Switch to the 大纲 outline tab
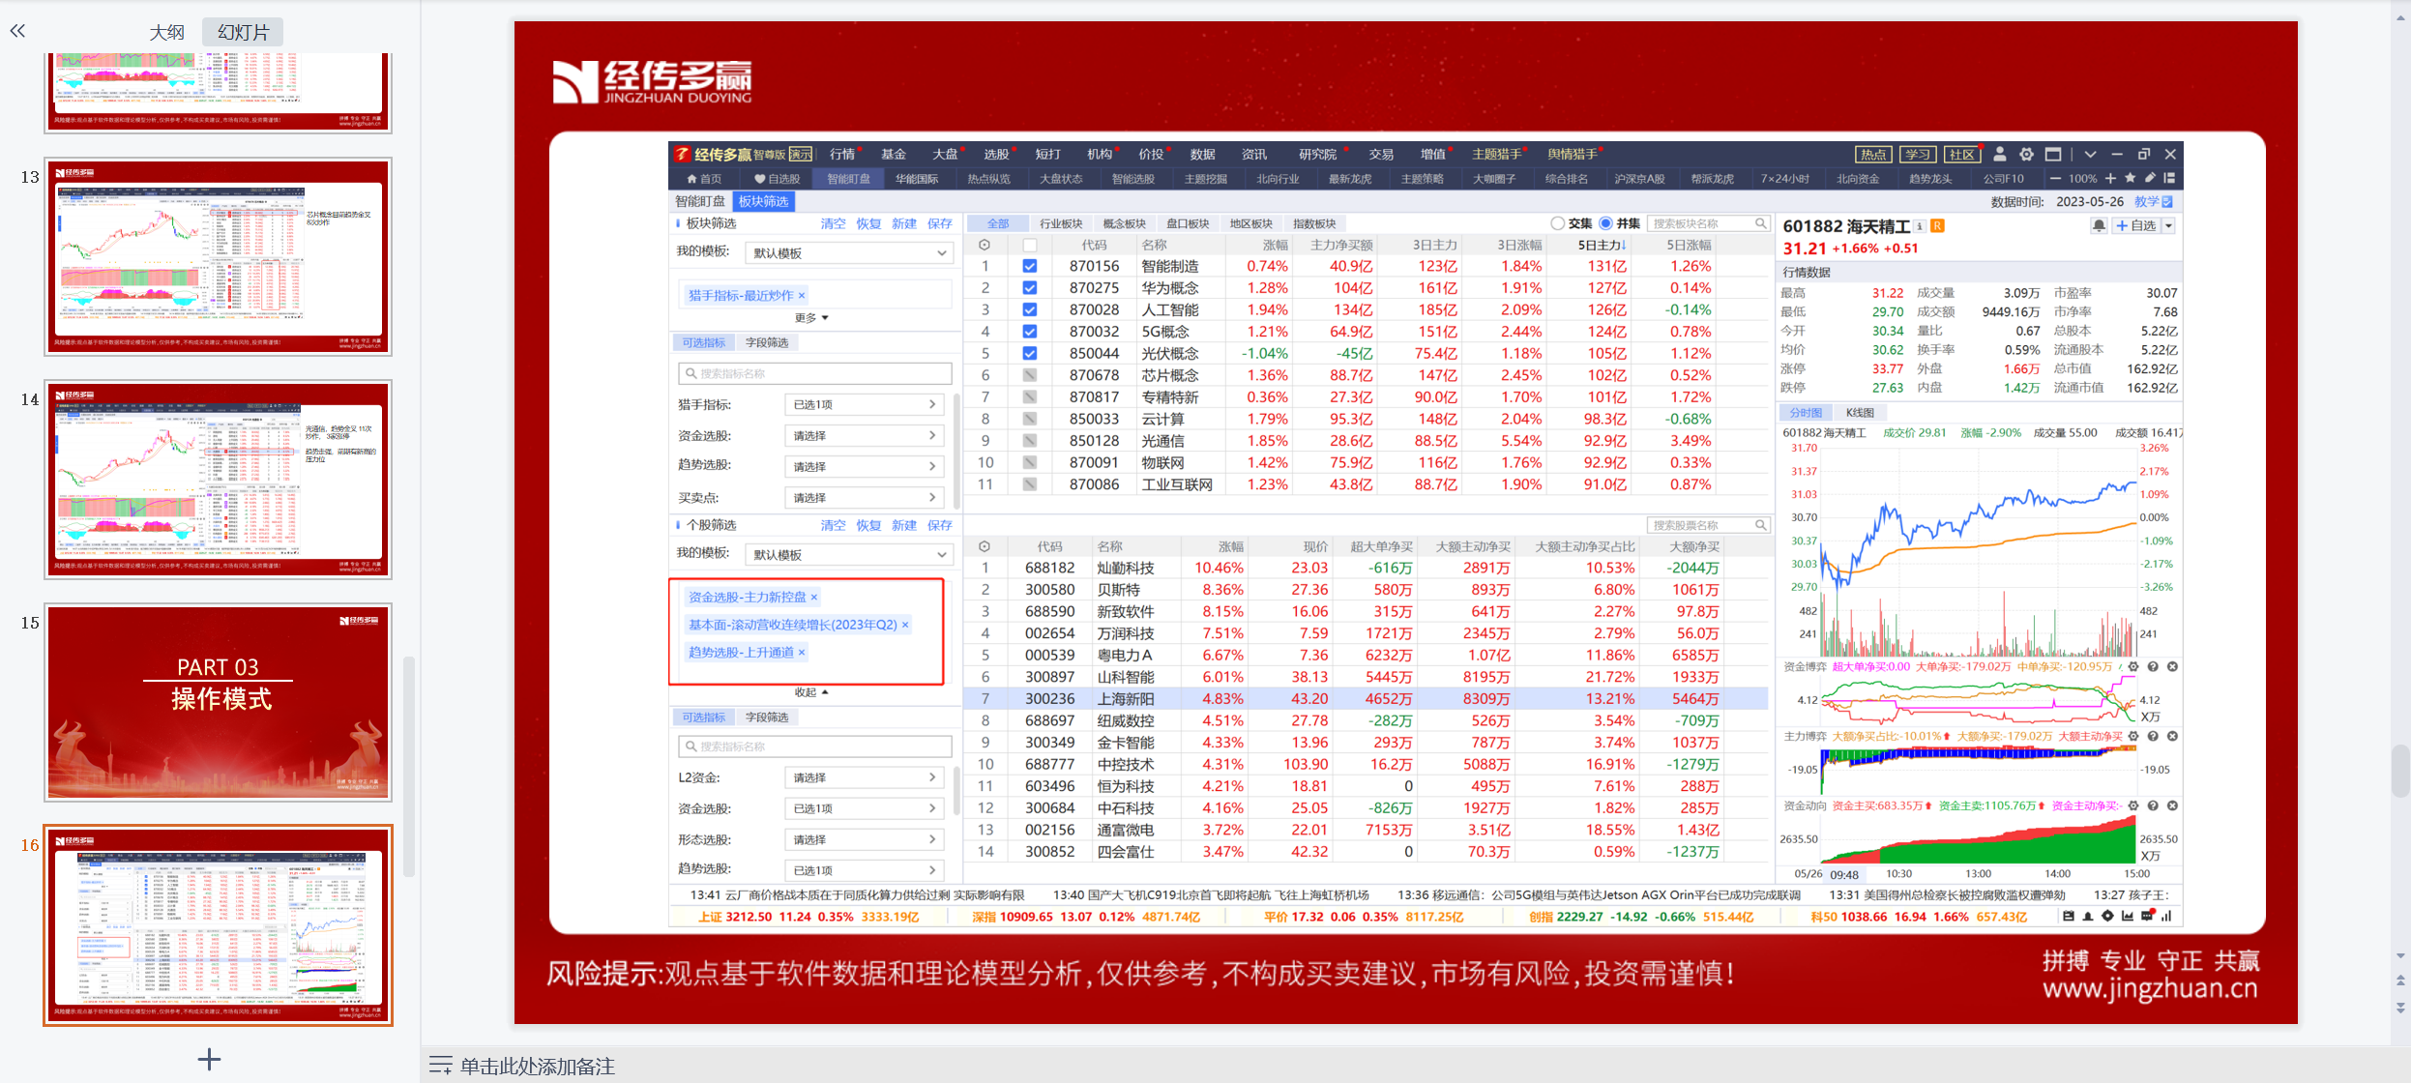 tap(166, 32)
